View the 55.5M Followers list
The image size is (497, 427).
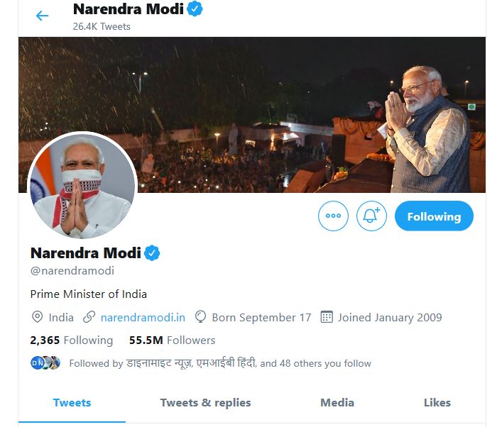pyautogui.click(x=172, y=340)
